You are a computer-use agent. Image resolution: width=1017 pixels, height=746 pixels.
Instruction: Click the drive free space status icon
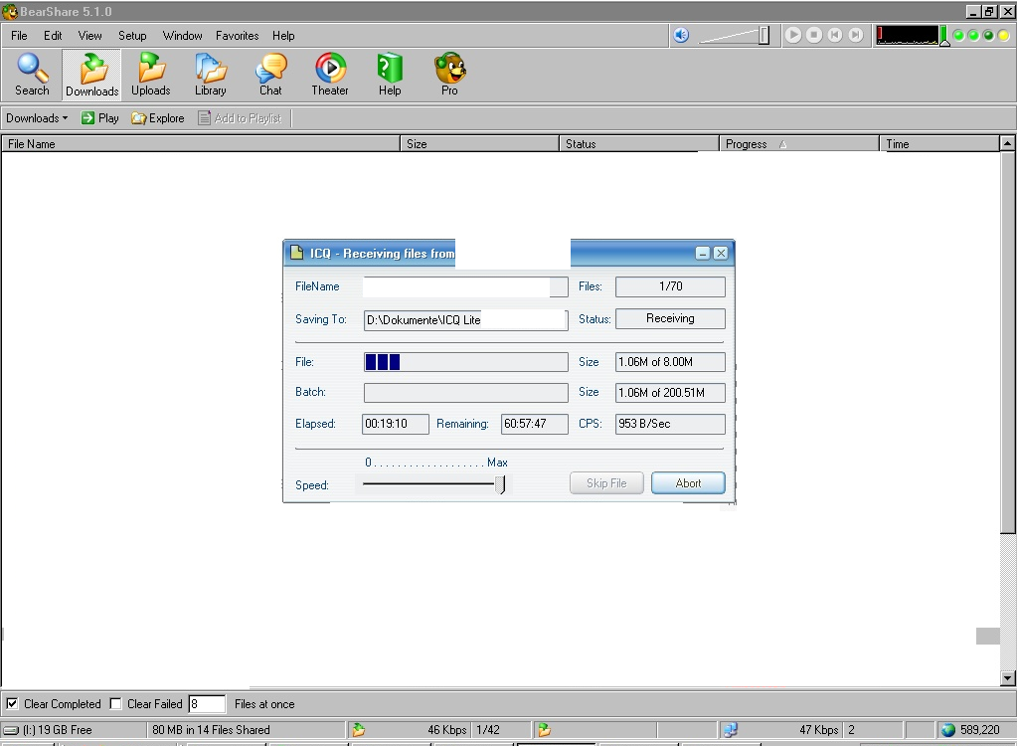pos(11,730)
